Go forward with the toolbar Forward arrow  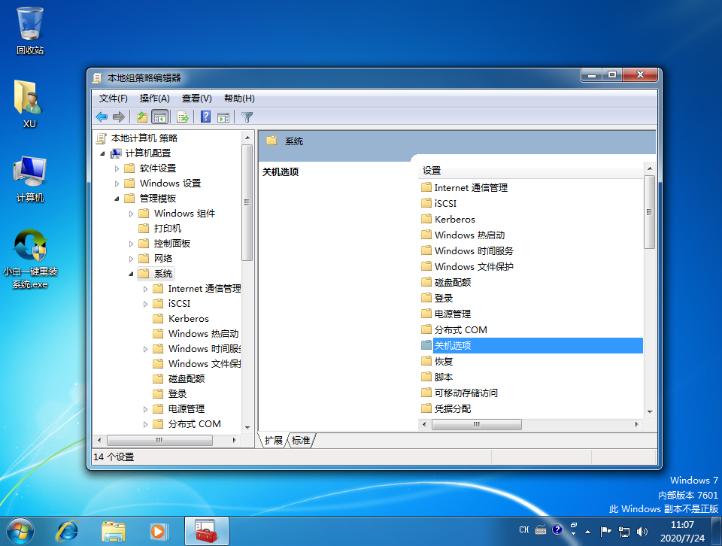(119, 117)
